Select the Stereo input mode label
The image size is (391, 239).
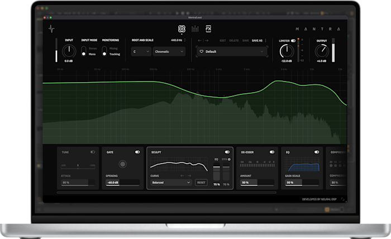(x=93, y=49)
